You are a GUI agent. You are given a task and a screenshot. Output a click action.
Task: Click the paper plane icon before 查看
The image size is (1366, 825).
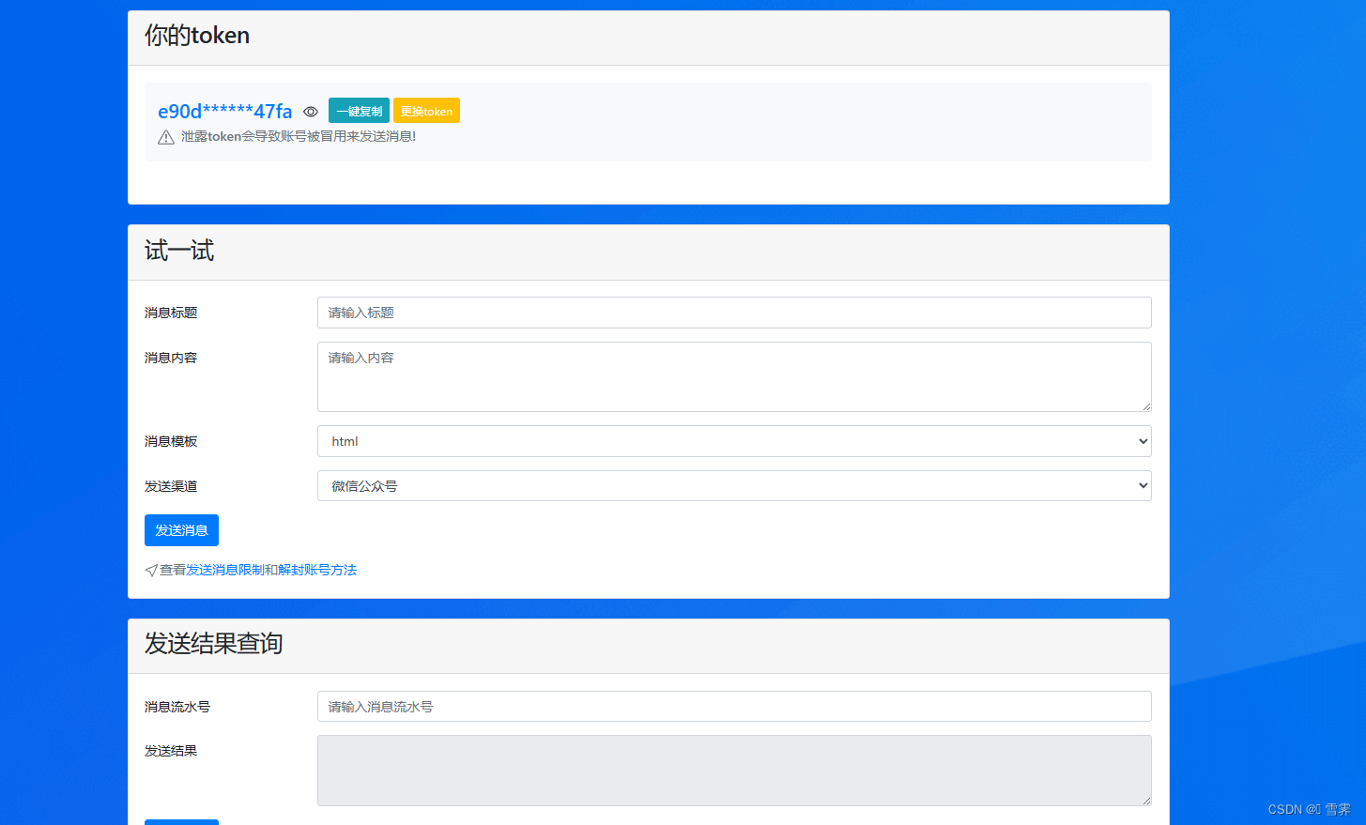click(151, 571)
